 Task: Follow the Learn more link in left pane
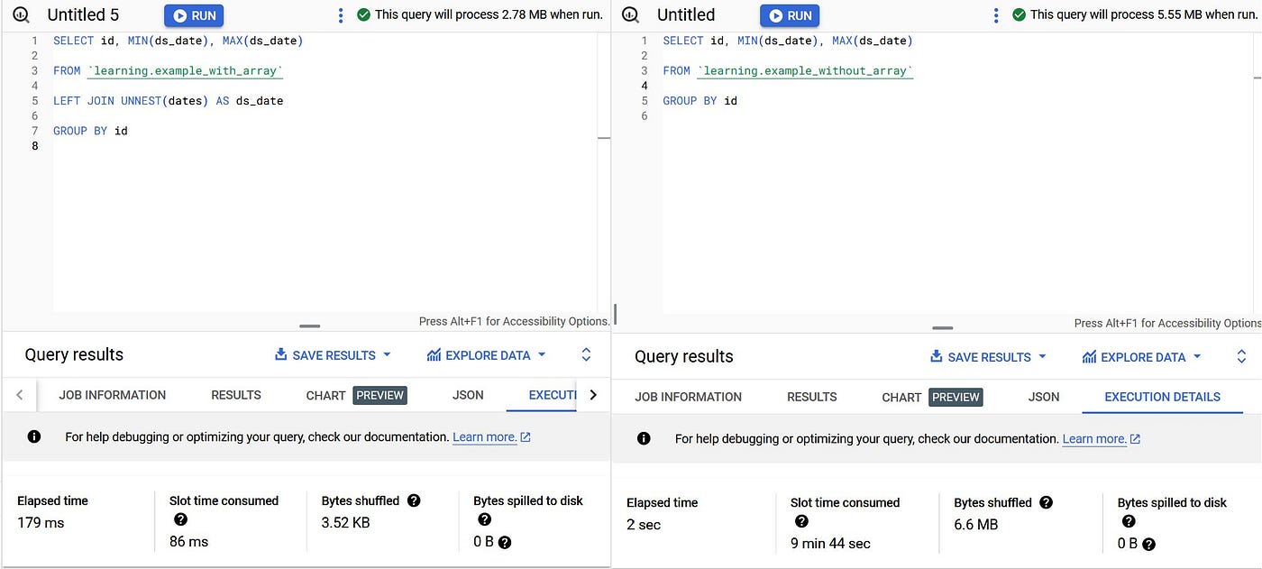coord(491,436)
